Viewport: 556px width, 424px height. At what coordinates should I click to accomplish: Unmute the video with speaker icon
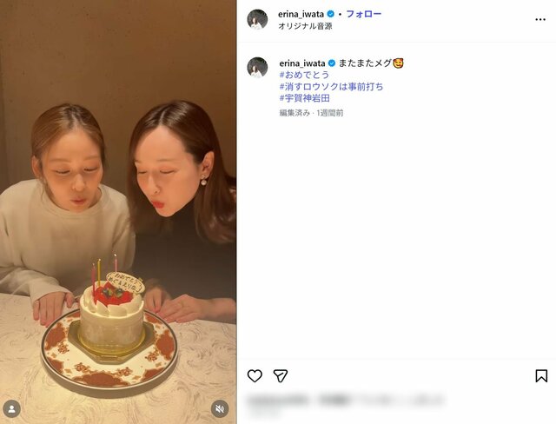(x=220, y=408)
